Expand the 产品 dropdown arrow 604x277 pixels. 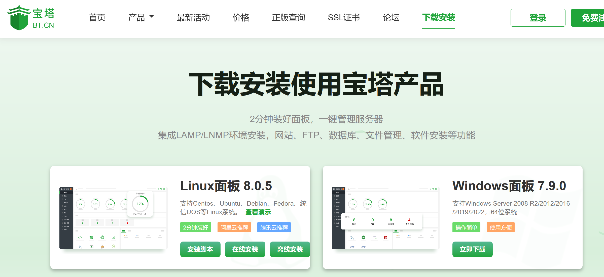pyautogui.click(x=152, y=17)
